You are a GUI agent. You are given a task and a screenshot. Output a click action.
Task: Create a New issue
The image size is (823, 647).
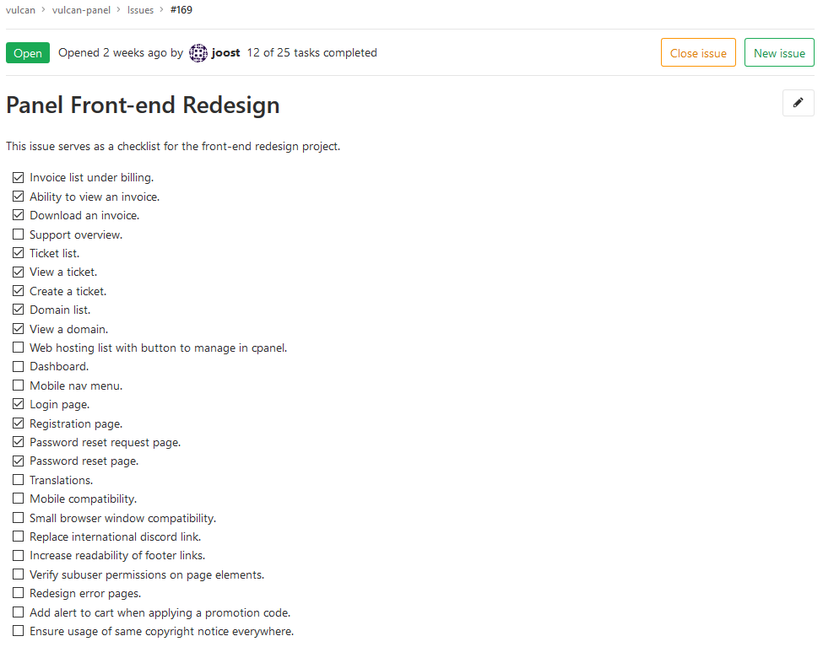pyautogui.click(x=778, y=53)
